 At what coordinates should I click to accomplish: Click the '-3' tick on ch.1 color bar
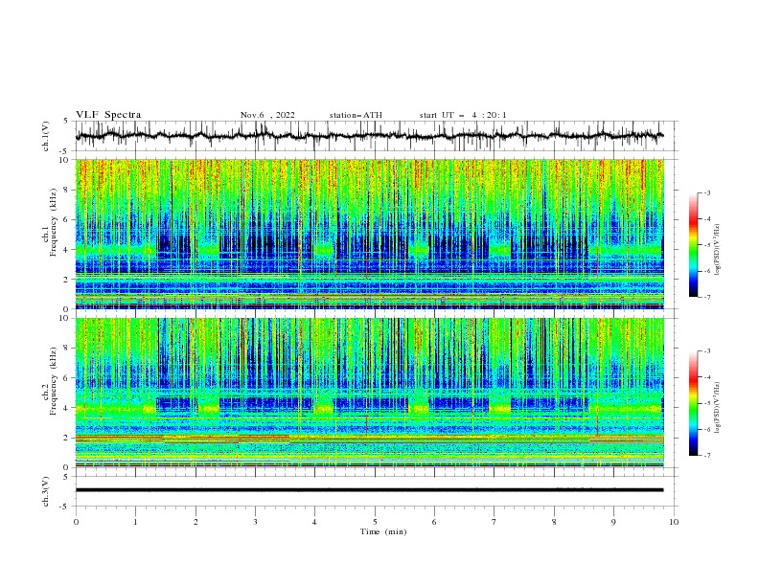[x=707, y=192]
